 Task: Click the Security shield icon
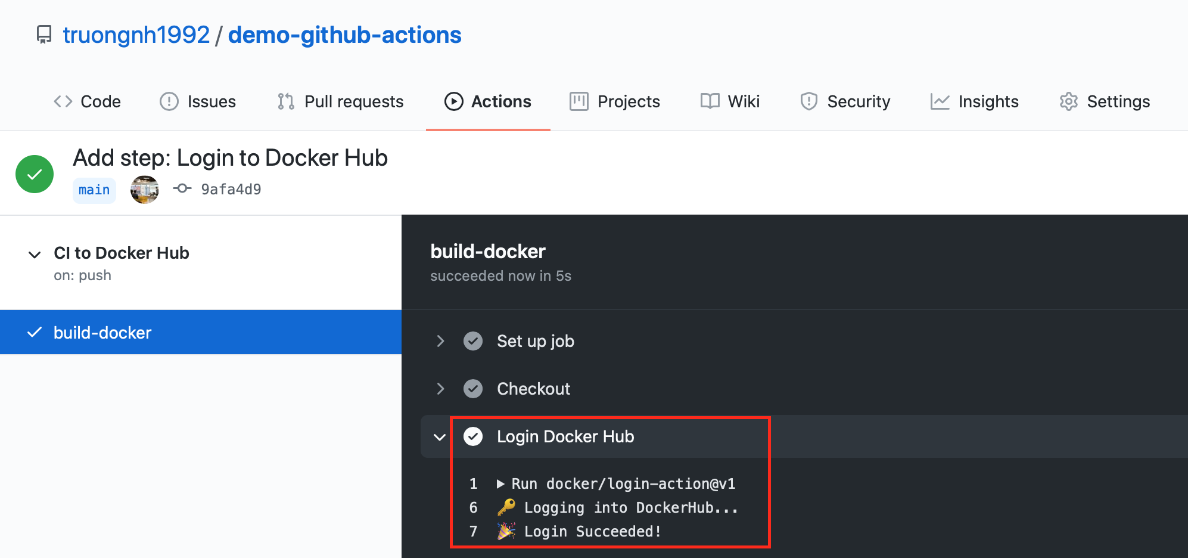(808, 101)
